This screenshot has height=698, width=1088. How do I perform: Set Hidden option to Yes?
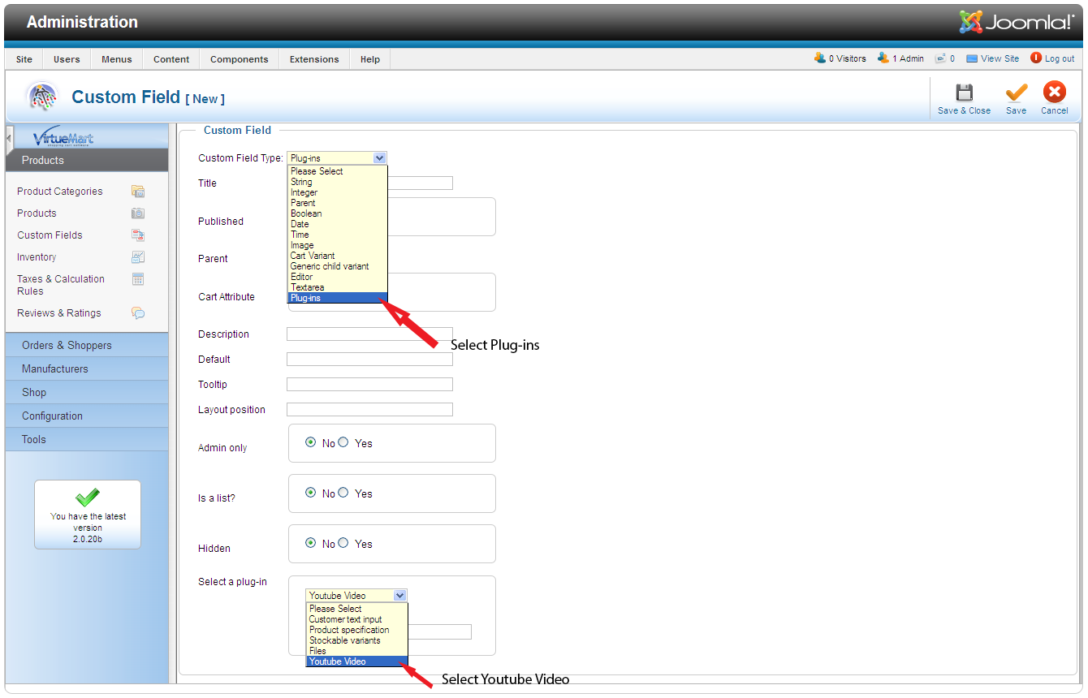tap(343, 543)
